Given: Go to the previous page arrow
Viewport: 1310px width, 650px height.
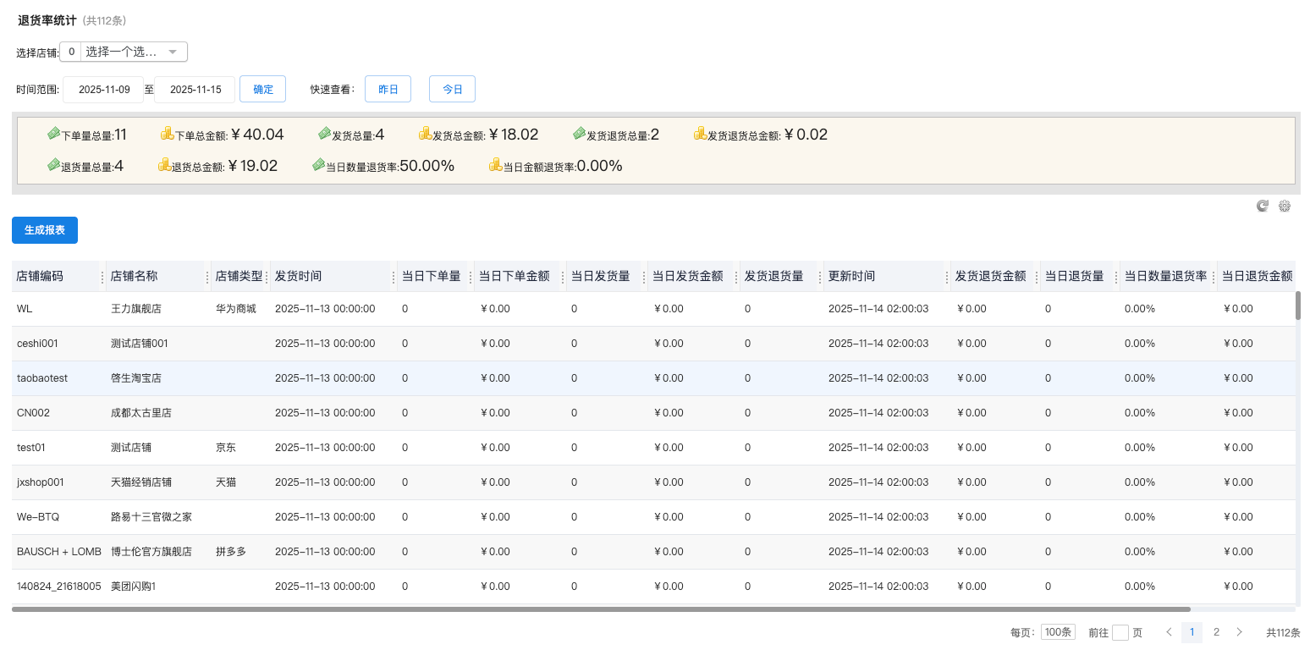Looking at the screenshot, I should pos(1169,632).
